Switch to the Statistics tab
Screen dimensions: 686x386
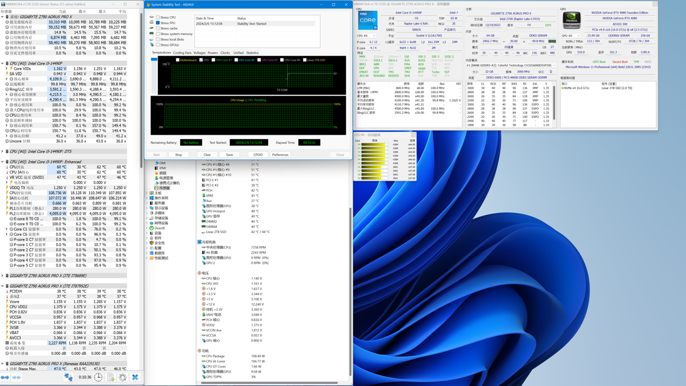coord(253,53)
